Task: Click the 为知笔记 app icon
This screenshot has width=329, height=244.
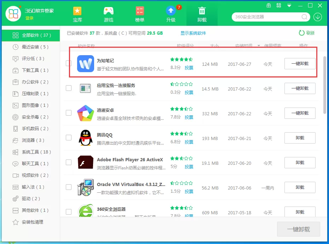Action: click(x=85, y=64)
